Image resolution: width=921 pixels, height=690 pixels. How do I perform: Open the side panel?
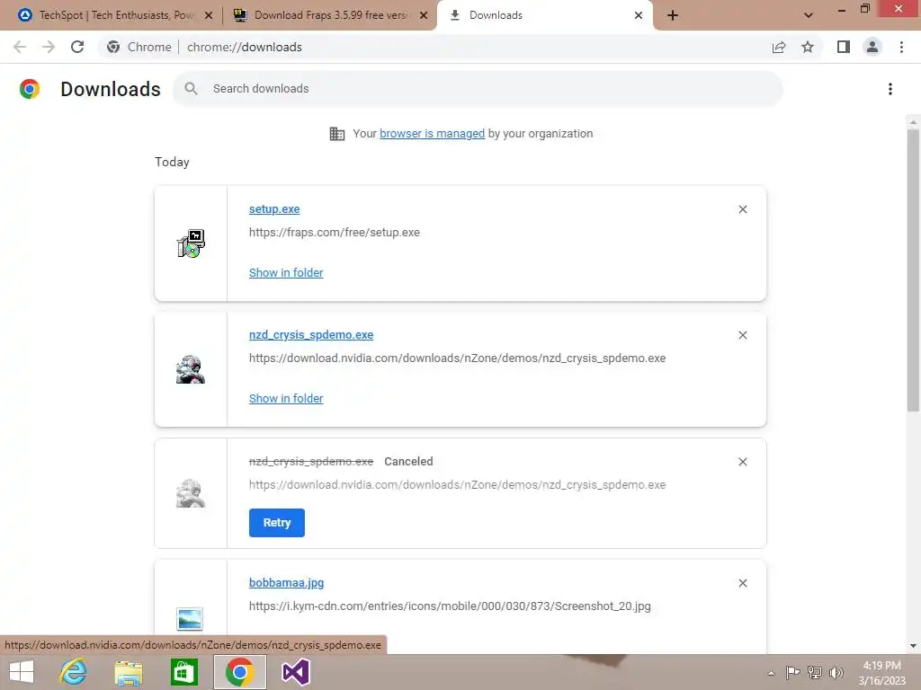844,47
